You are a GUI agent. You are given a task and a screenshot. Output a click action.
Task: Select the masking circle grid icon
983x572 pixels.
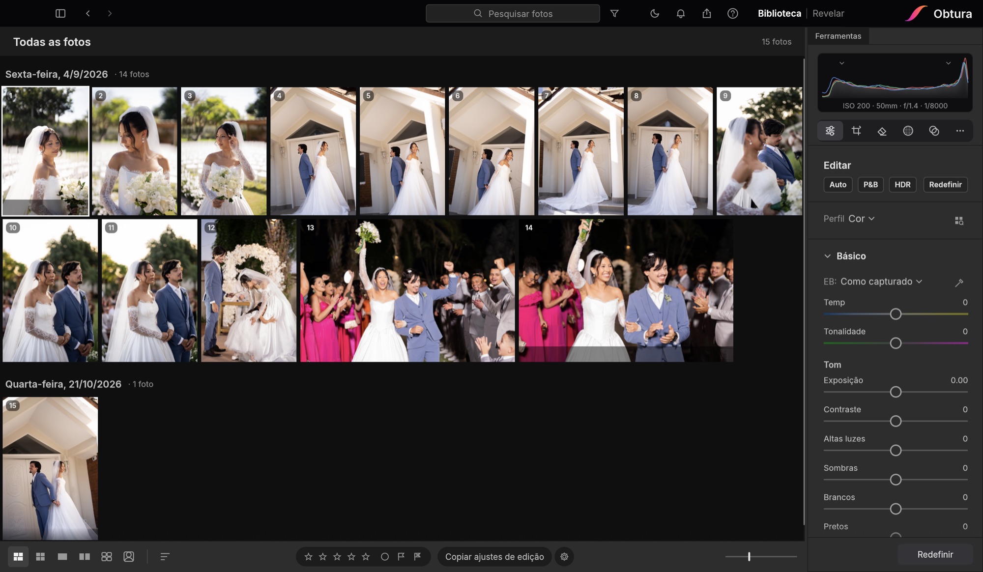click(x=908, y=131)
